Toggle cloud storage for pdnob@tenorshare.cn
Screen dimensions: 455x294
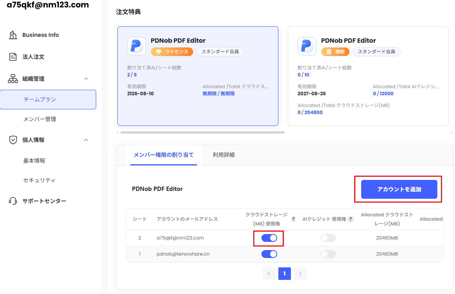pos(269,254)
